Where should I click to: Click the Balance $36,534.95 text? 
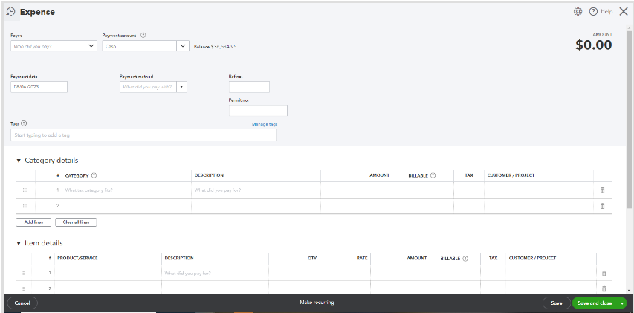point(215,47)
